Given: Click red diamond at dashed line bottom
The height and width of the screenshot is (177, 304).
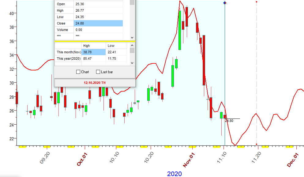Looking at the screenshot, I should coord(257,144).
